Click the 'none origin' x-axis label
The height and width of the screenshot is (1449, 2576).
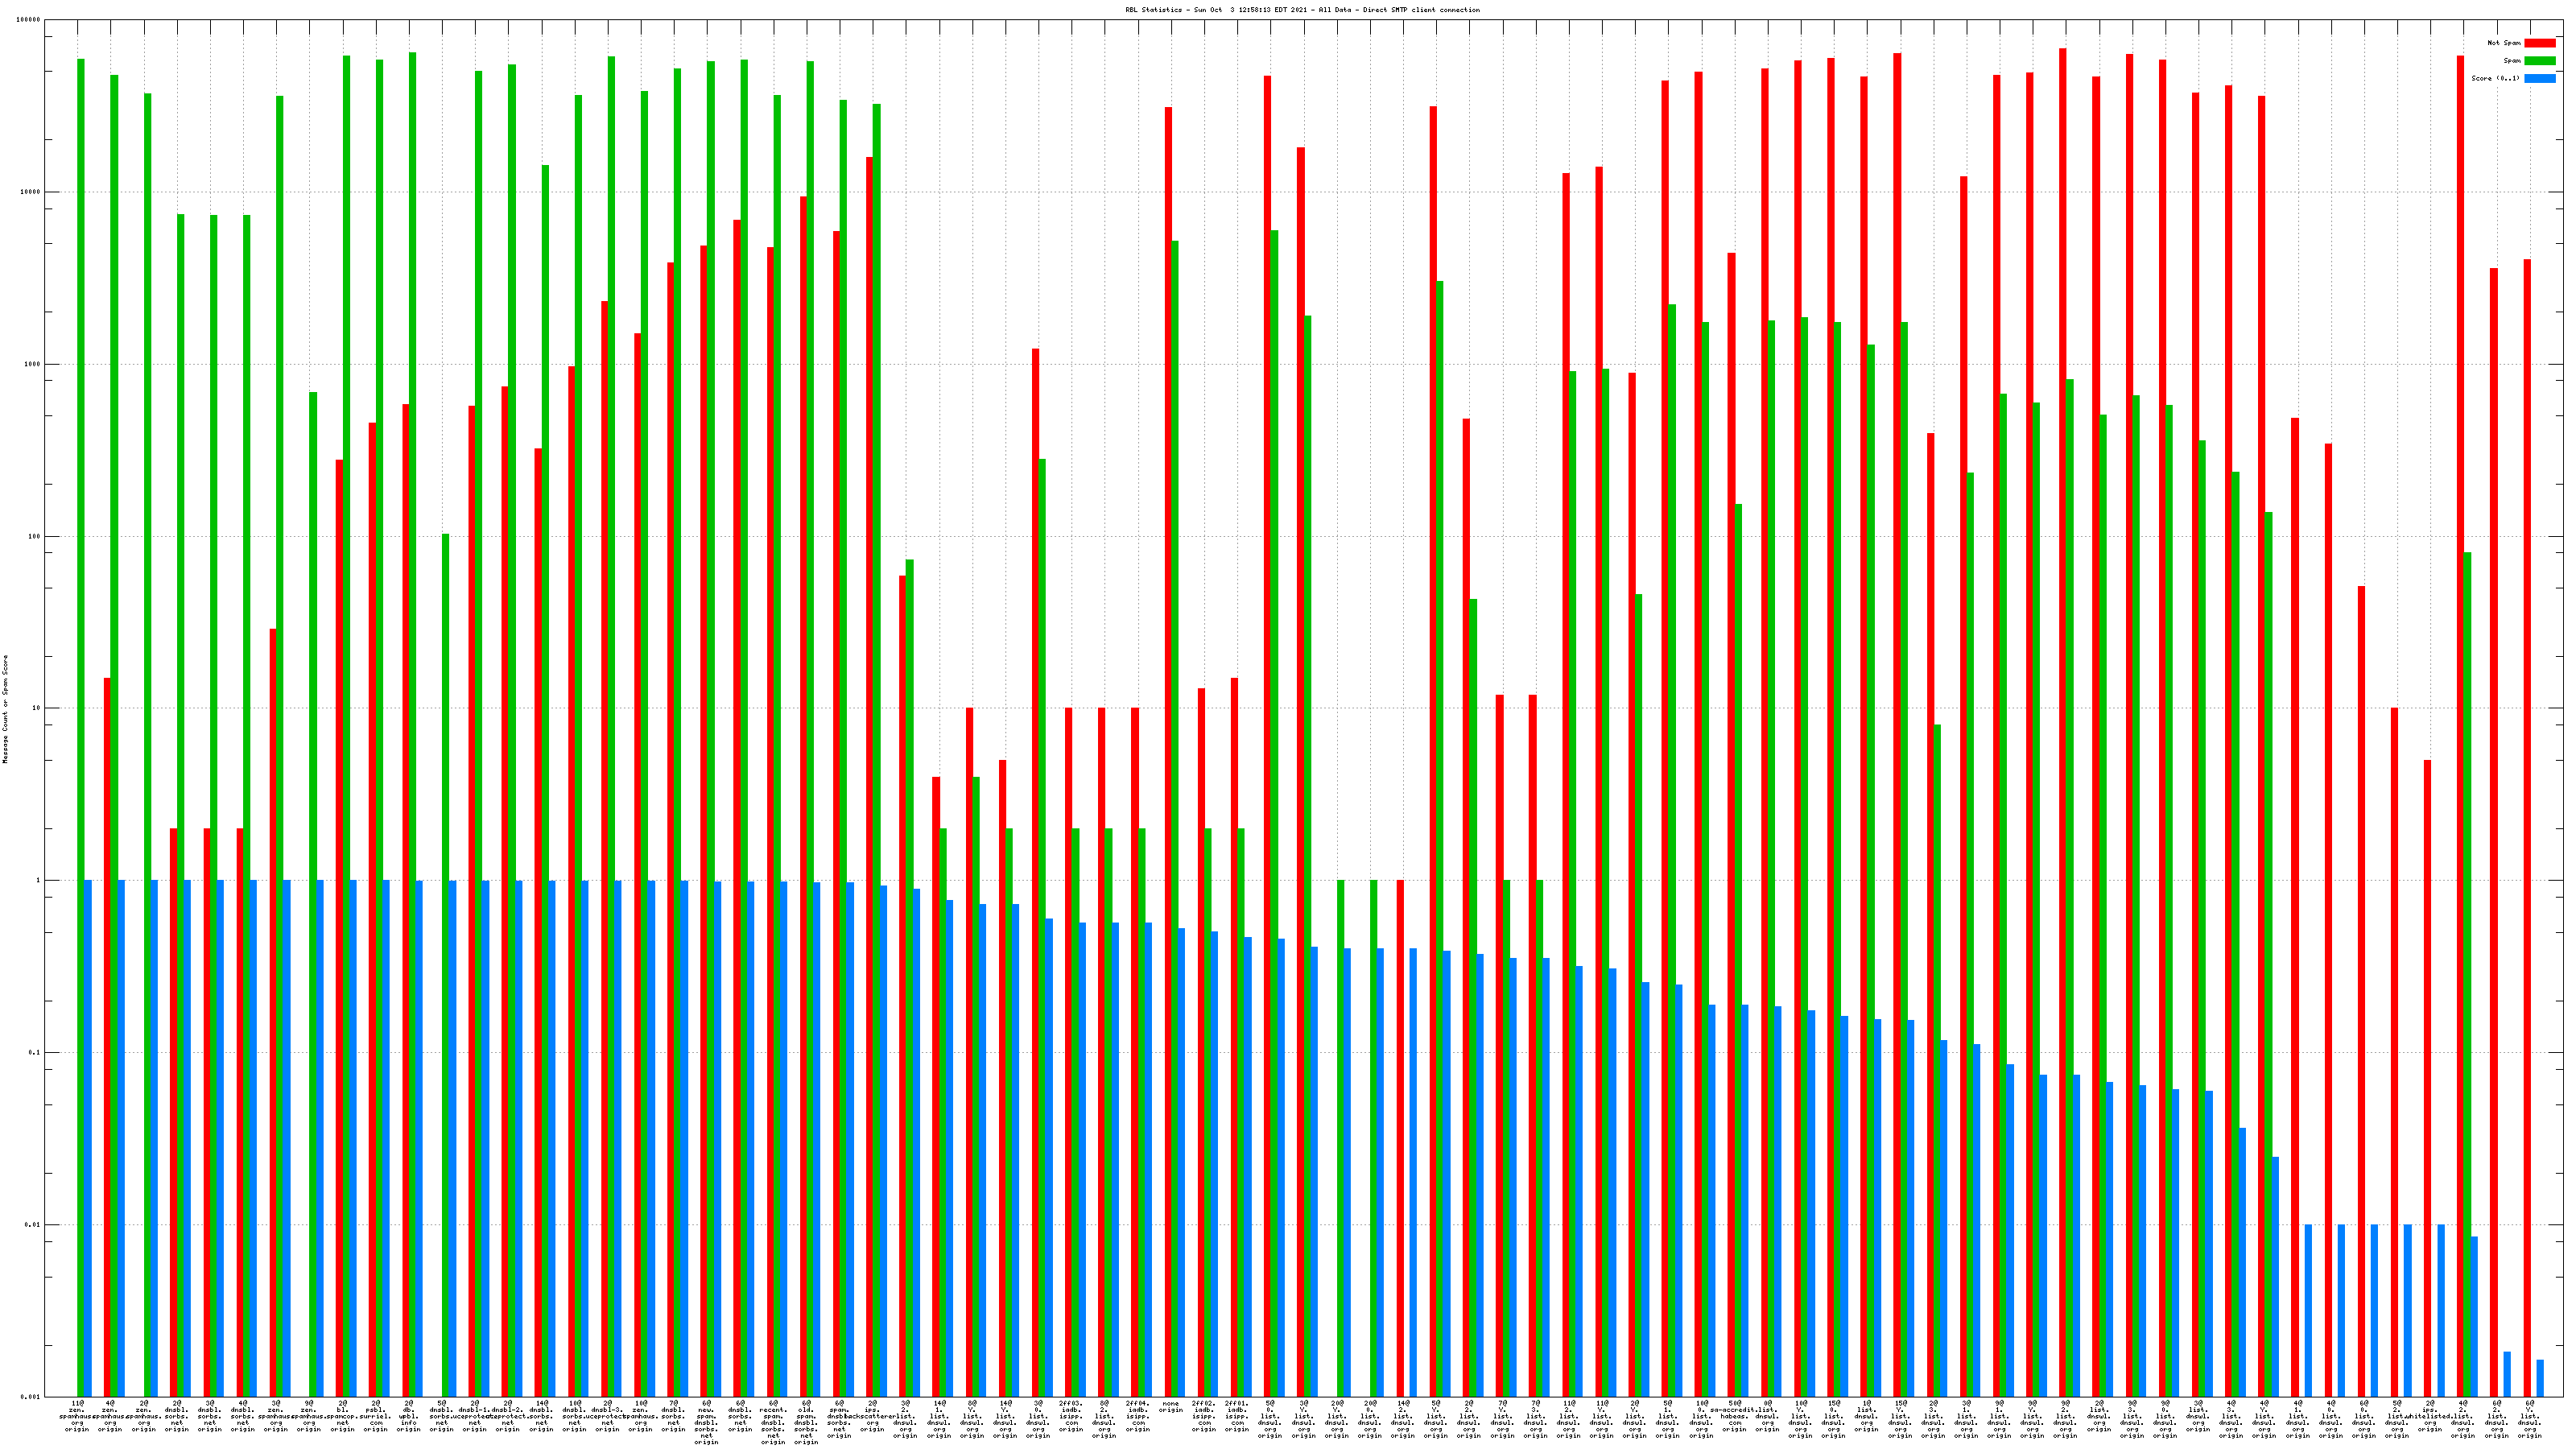(1170, 1407)
